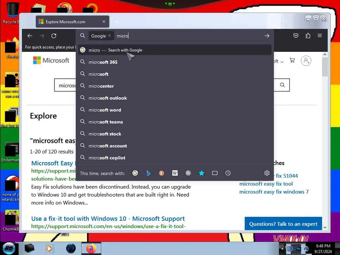Click the Microsoft page search magnifier
The width and height of the screenshot is (340, 255).
point(282,85)
